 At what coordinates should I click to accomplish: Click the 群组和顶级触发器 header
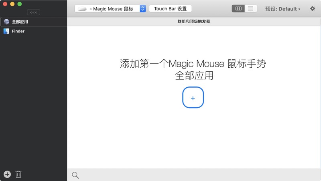(x=194, y=22)
